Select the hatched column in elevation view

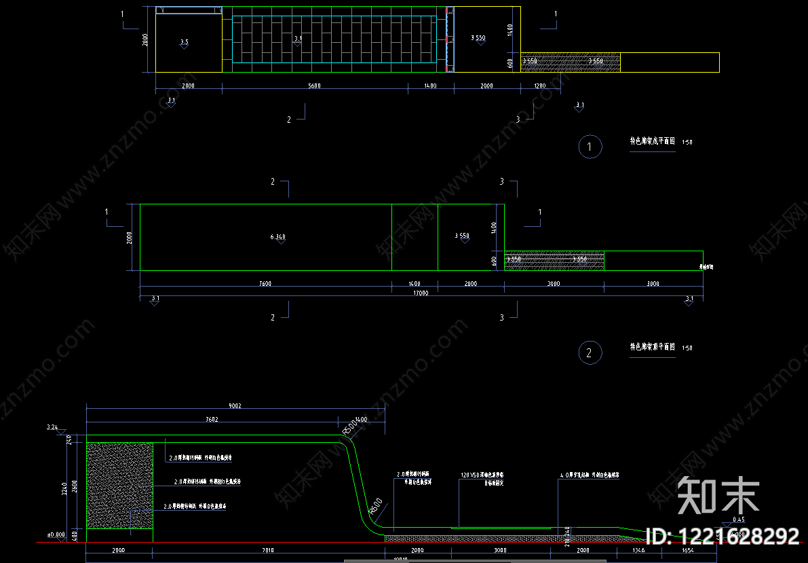119,485
